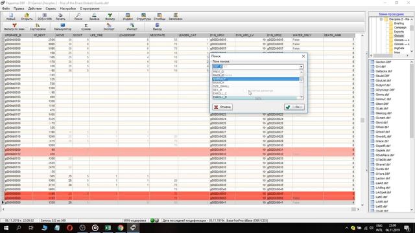Open file Gattacks.dbf in file list
Viewport: 415px width, 233px height.
coord(384,71)
